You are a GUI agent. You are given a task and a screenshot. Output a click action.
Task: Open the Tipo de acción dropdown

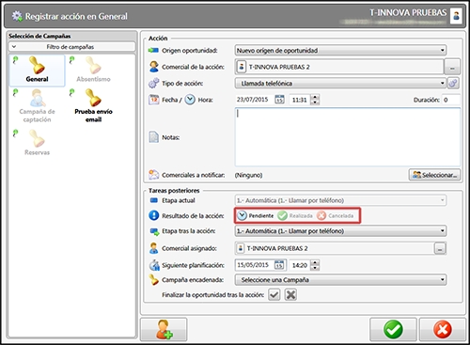(340, 84)
